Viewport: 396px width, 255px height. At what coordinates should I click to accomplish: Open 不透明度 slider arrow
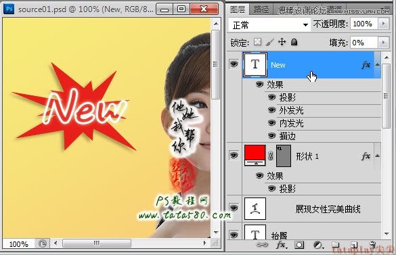click(x=383, y=24)
